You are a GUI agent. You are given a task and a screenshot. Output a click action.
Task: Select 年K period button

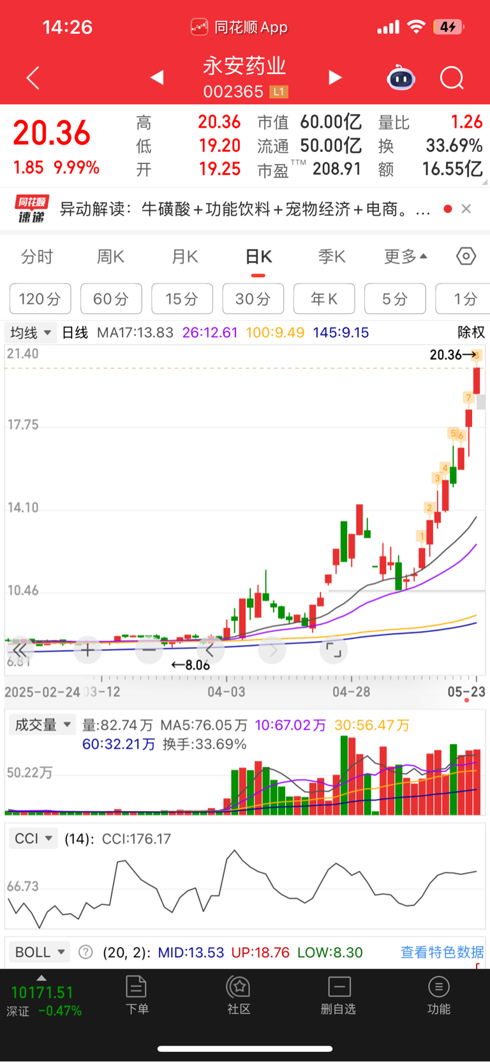[x=323, y=299]
